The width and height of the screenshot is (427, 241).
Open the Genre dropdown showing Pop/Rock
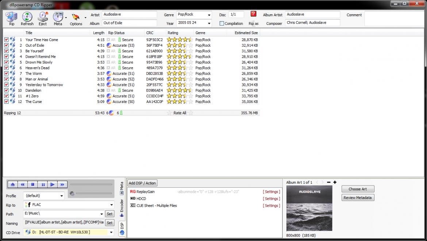pyautogui.click(x=209, y=15)
